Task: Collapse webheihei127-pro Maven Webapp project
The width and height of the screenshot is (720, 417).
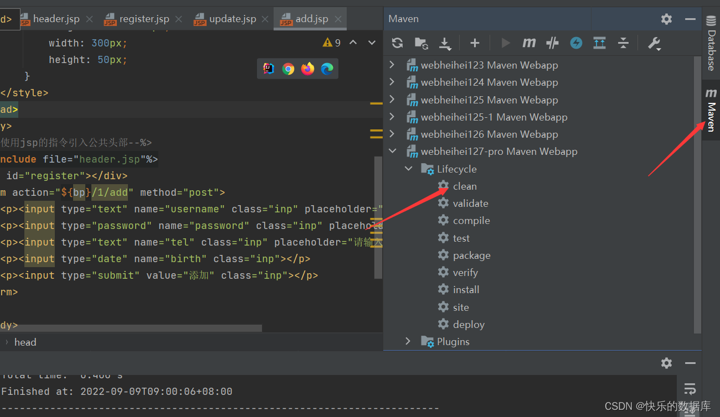Action: coord(392,151)
